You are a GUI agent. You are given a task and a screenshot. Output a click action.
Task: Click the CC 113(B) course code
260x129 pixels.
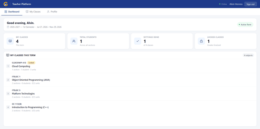pos(17,104)
